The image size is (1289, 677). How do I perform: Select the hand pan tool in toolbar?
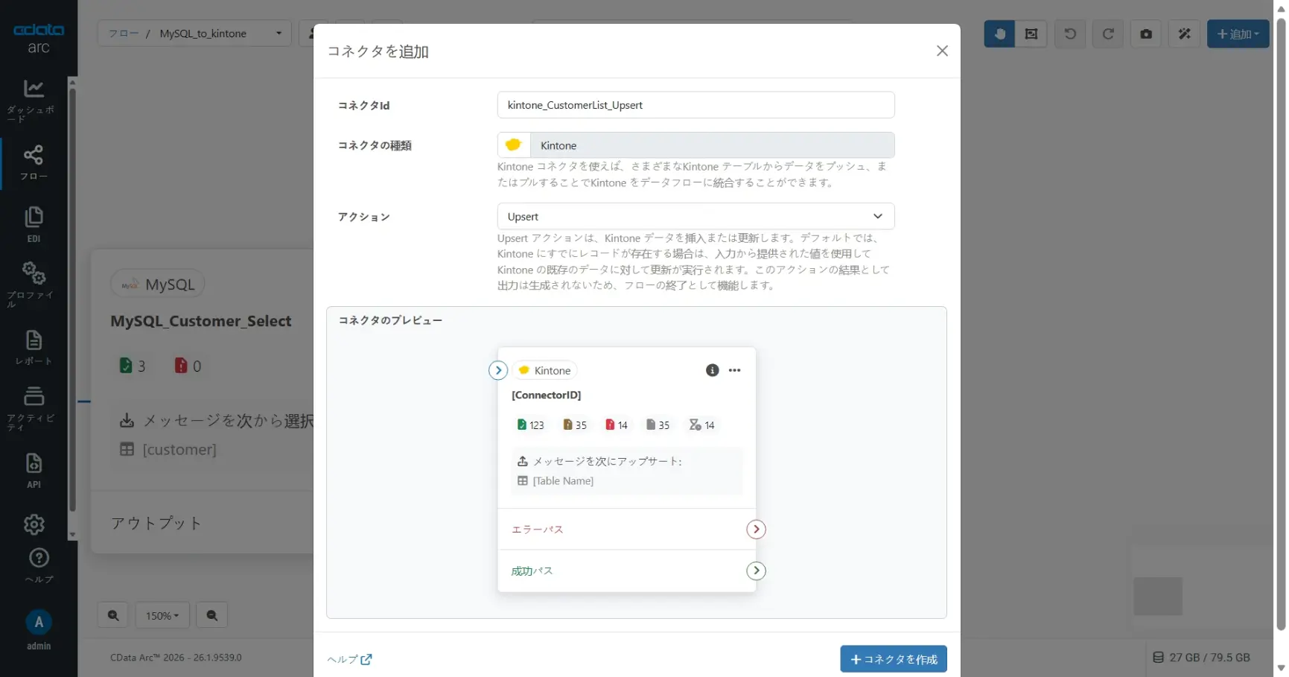[999, 34]
